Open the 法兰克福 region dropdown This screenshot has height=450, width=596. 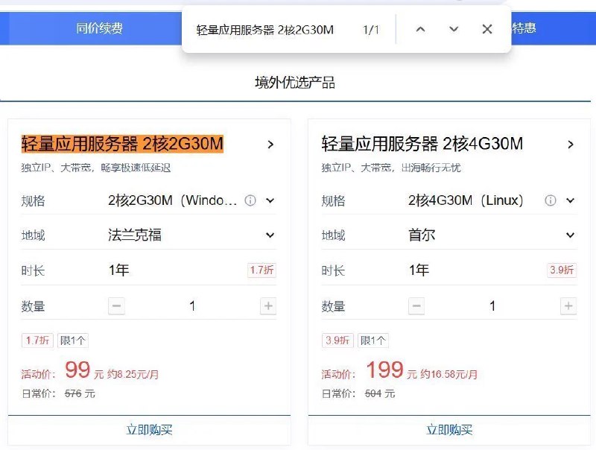pos(191,235)
